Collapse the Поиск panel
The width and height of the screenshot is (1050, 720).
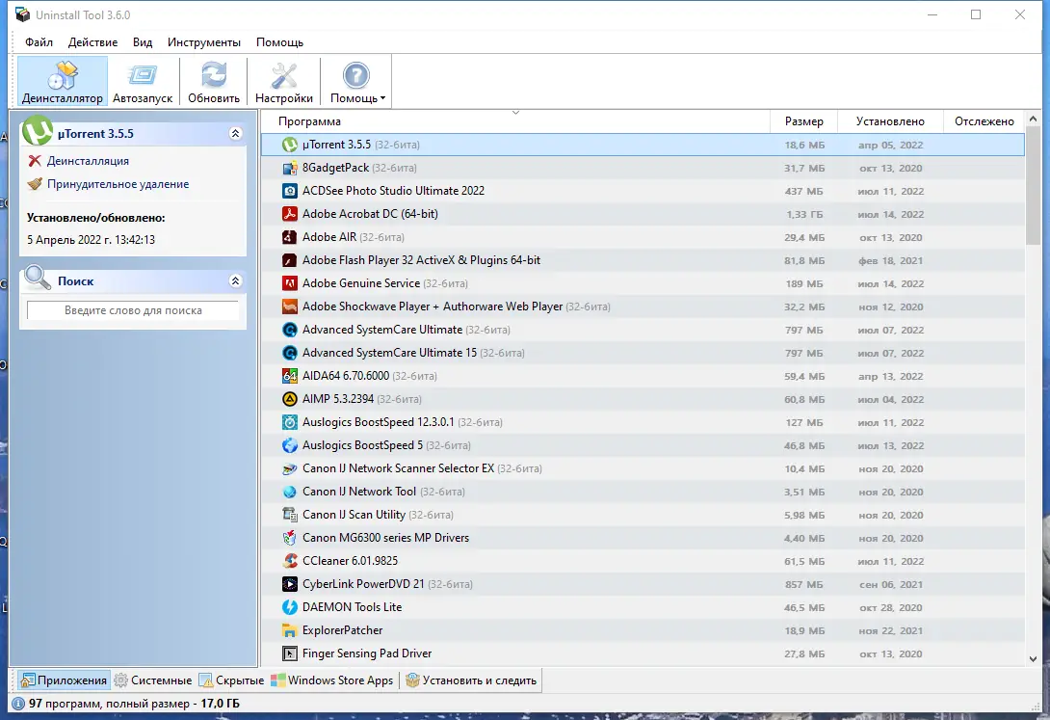(x=235, y=280)
